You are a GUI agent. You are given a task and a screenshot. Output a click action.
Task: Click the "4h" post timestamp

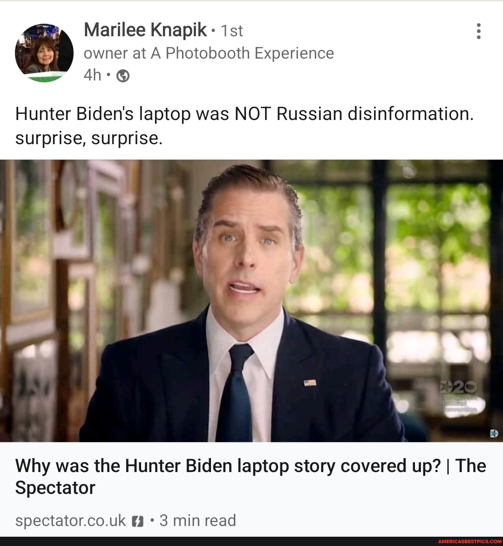pos(92,75)
